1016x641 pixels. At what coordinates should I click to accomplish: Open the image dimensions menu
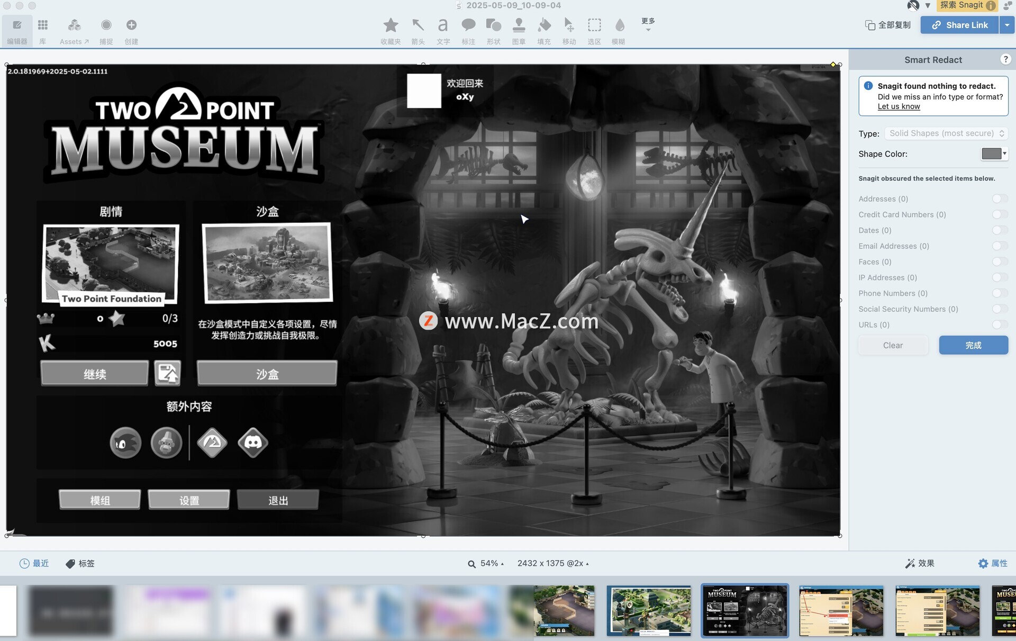click(553, 563)
